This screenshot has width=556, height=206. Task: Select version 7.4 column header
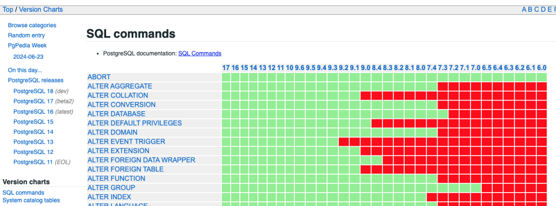coord(431,67)
